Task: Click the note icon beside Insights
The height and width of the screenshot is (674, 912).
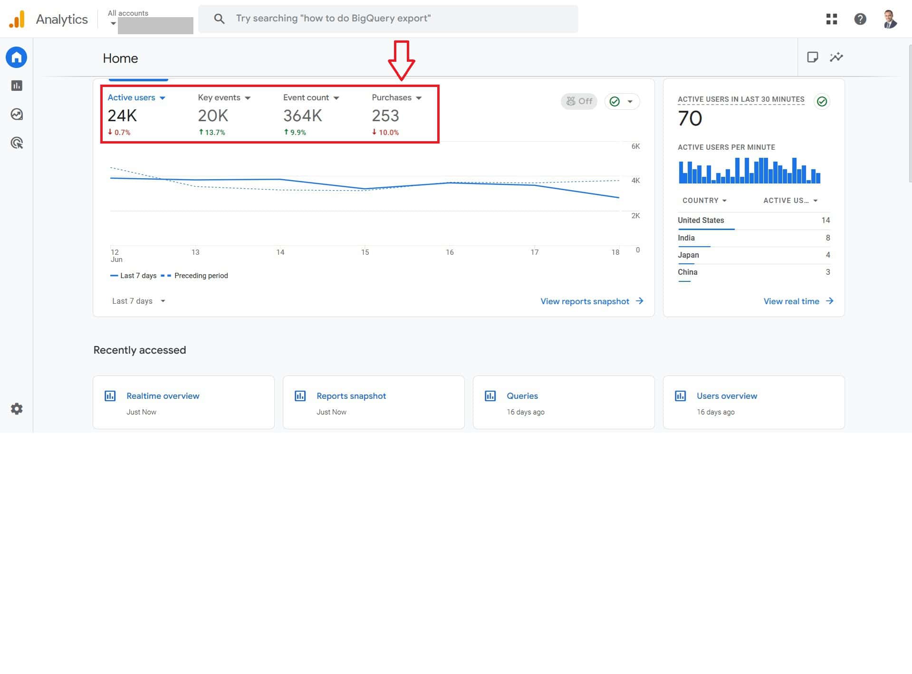Action: 812,58
